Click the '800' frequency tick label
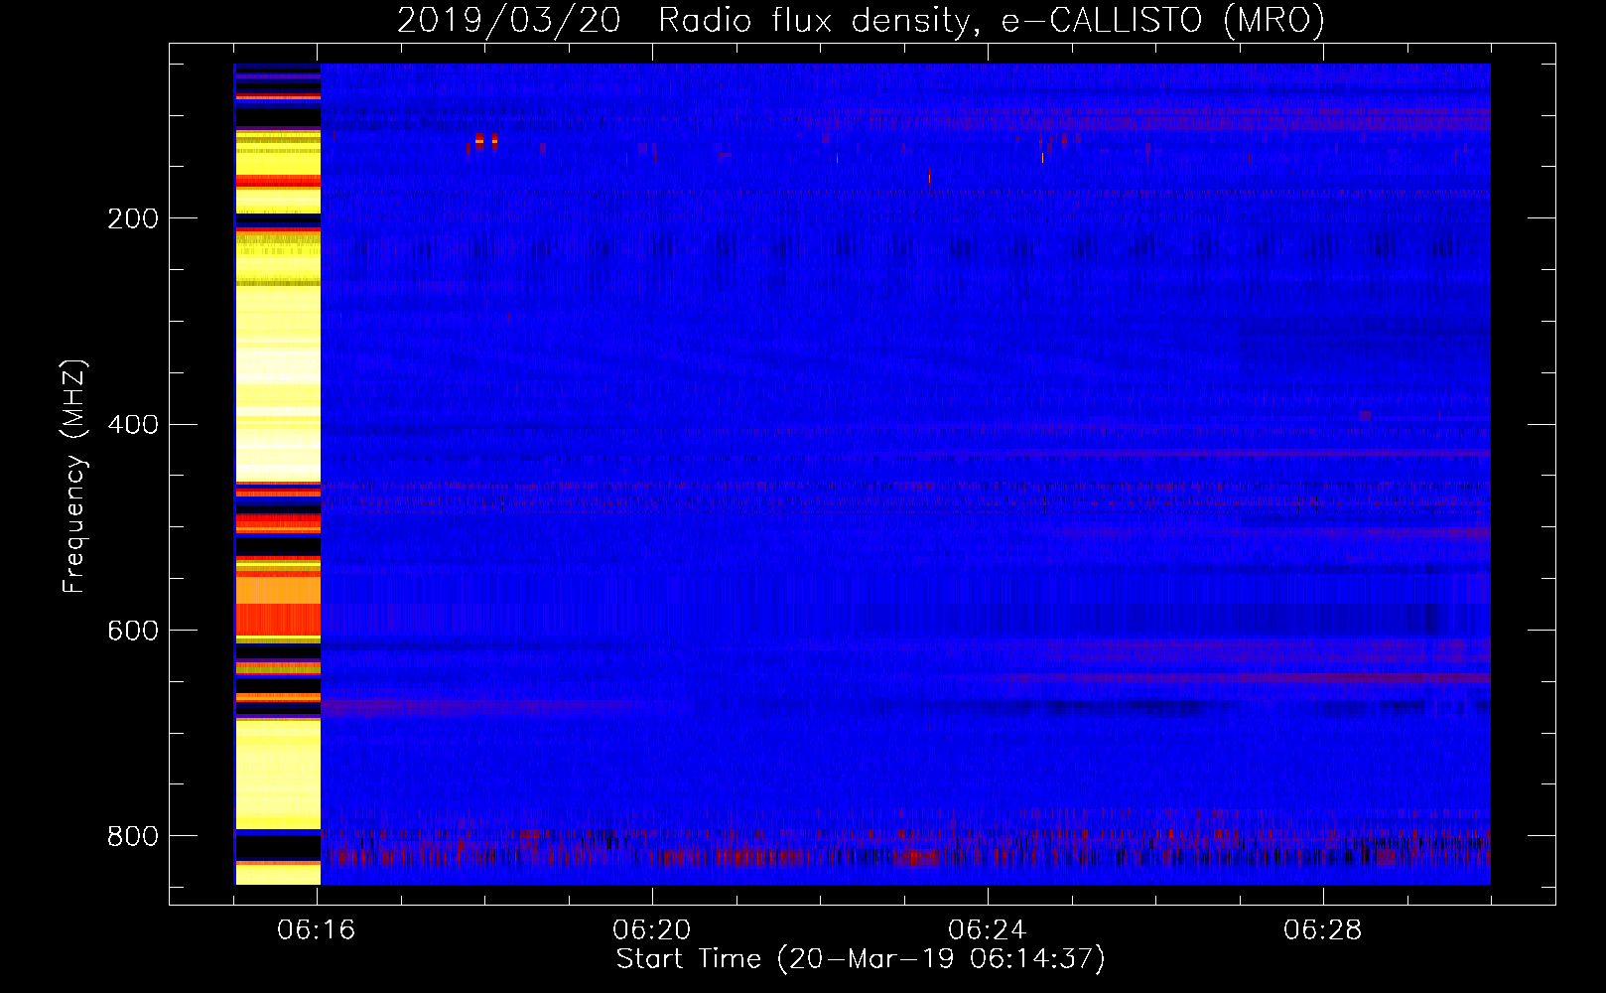1606x993 pixels. coord(133,836)
